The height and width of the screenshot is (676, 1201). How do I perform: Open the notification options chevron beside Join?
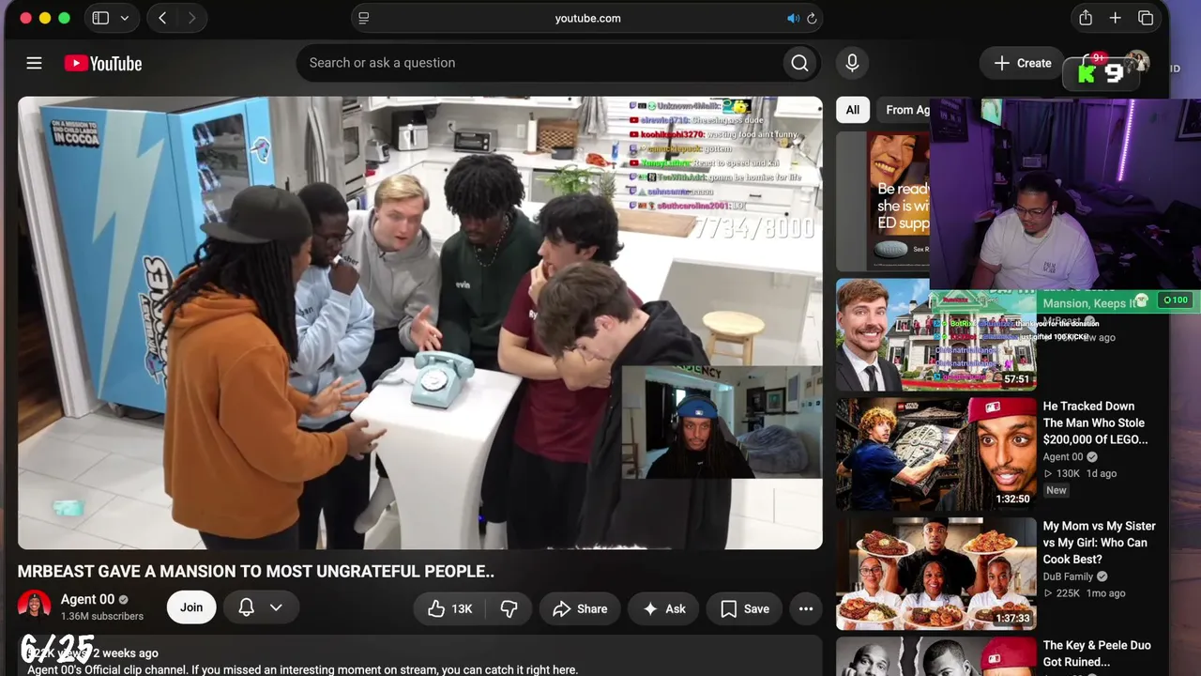276,607
